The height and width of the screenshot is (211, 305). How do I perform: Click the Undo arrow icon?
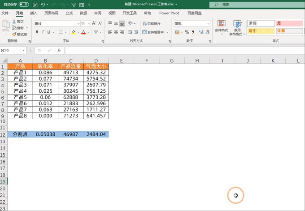click(43, 4)
